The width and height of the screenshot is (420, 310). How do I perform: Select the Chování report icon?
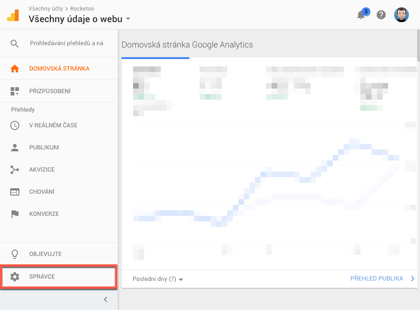15,191
